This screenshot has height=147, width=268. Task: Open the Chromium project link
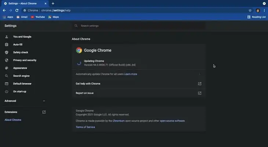[x=119, y=121]
